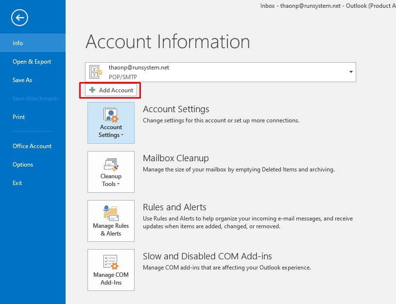The width and height of the screenshot is (396, 304).
Task: Click the Add Account button
Action: [x=111, y=90]
